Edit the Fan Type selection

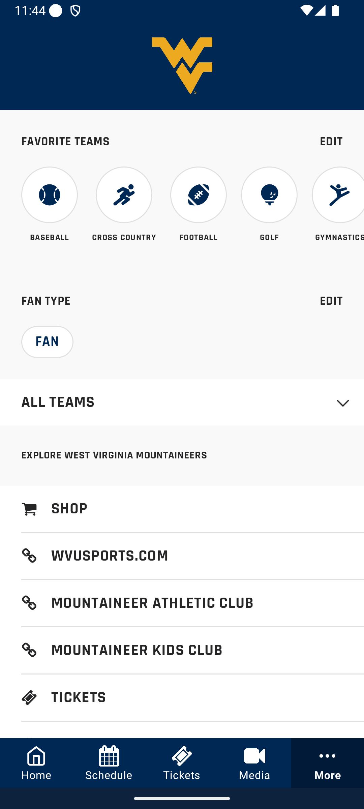click(331, 301)
